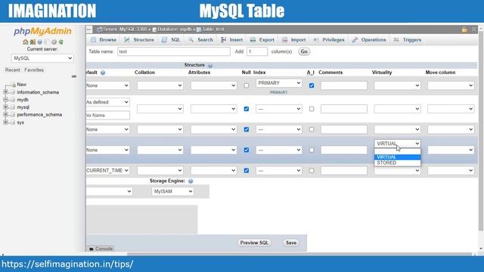Open the SQL tab

[172, 40]
